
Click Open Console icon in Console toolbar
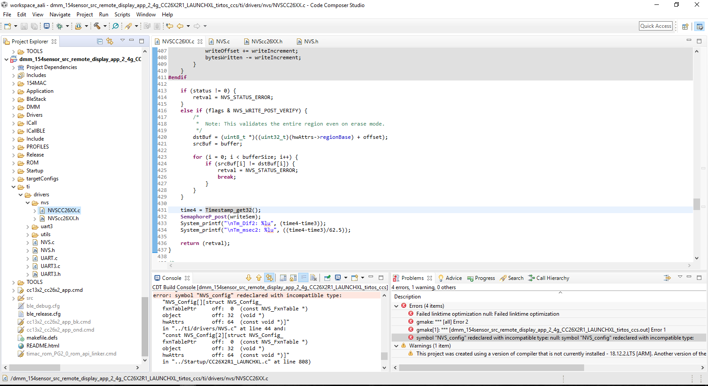coord(354,278)
